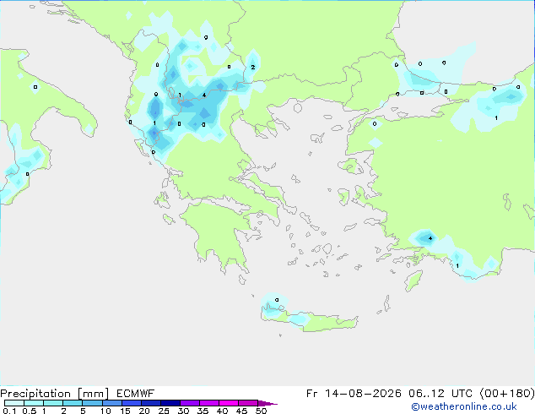535x414 pixels.
Task: Click the 0.1–0.5 mm palest legend swatch
Action: [14, 403]
